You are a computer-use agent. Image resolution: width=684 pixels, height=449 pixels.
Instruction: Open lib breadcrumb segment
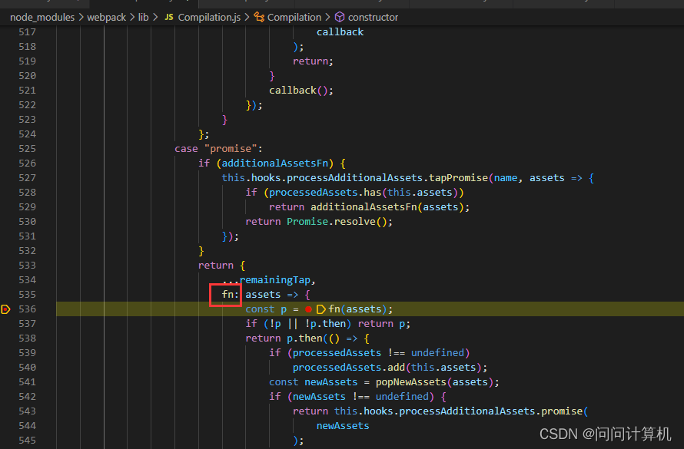[143, 18]
